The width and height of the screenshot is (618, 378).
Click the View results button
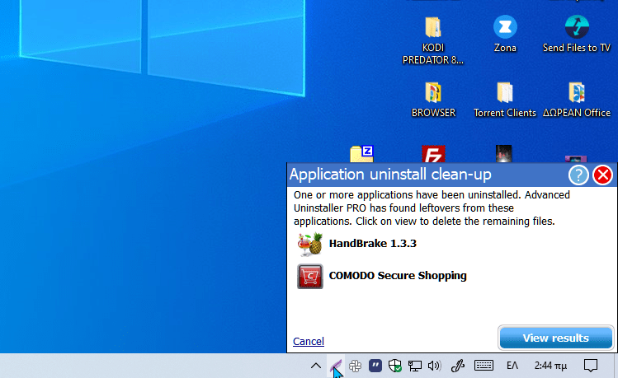pyautogui.click(x=556, y=338)
